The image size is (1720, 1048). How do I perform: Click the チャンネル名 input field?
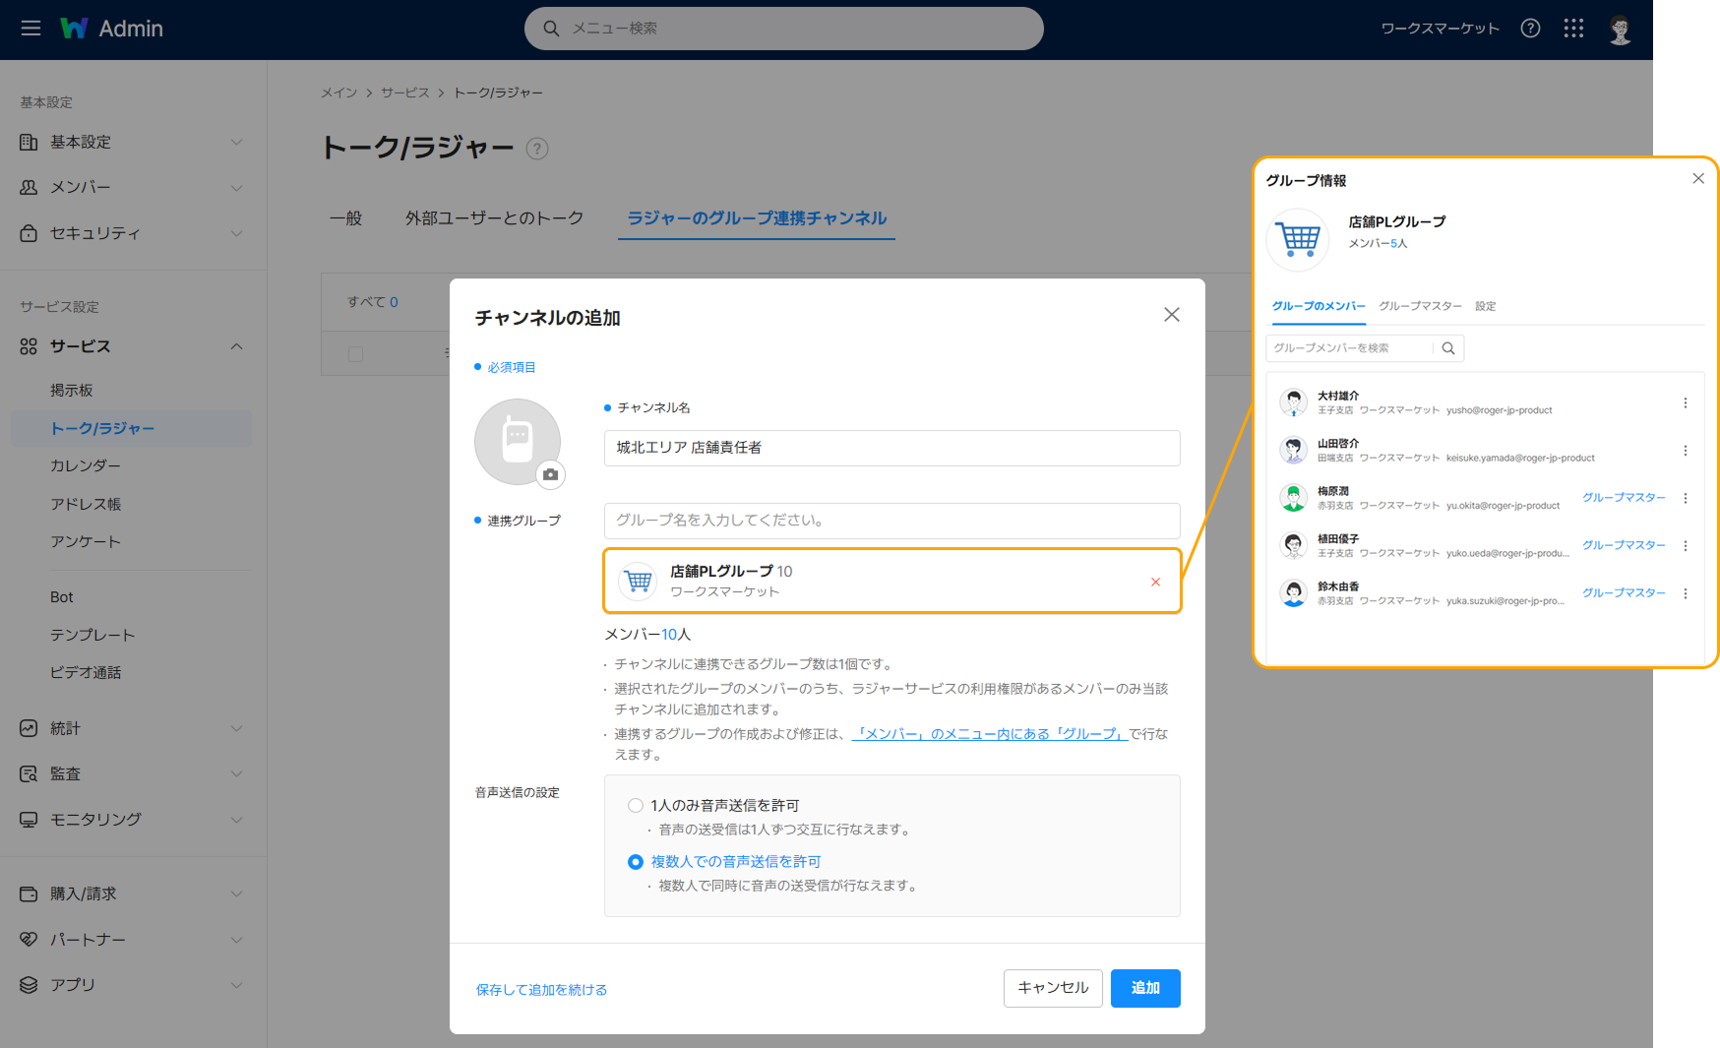[x=891, y=448]
